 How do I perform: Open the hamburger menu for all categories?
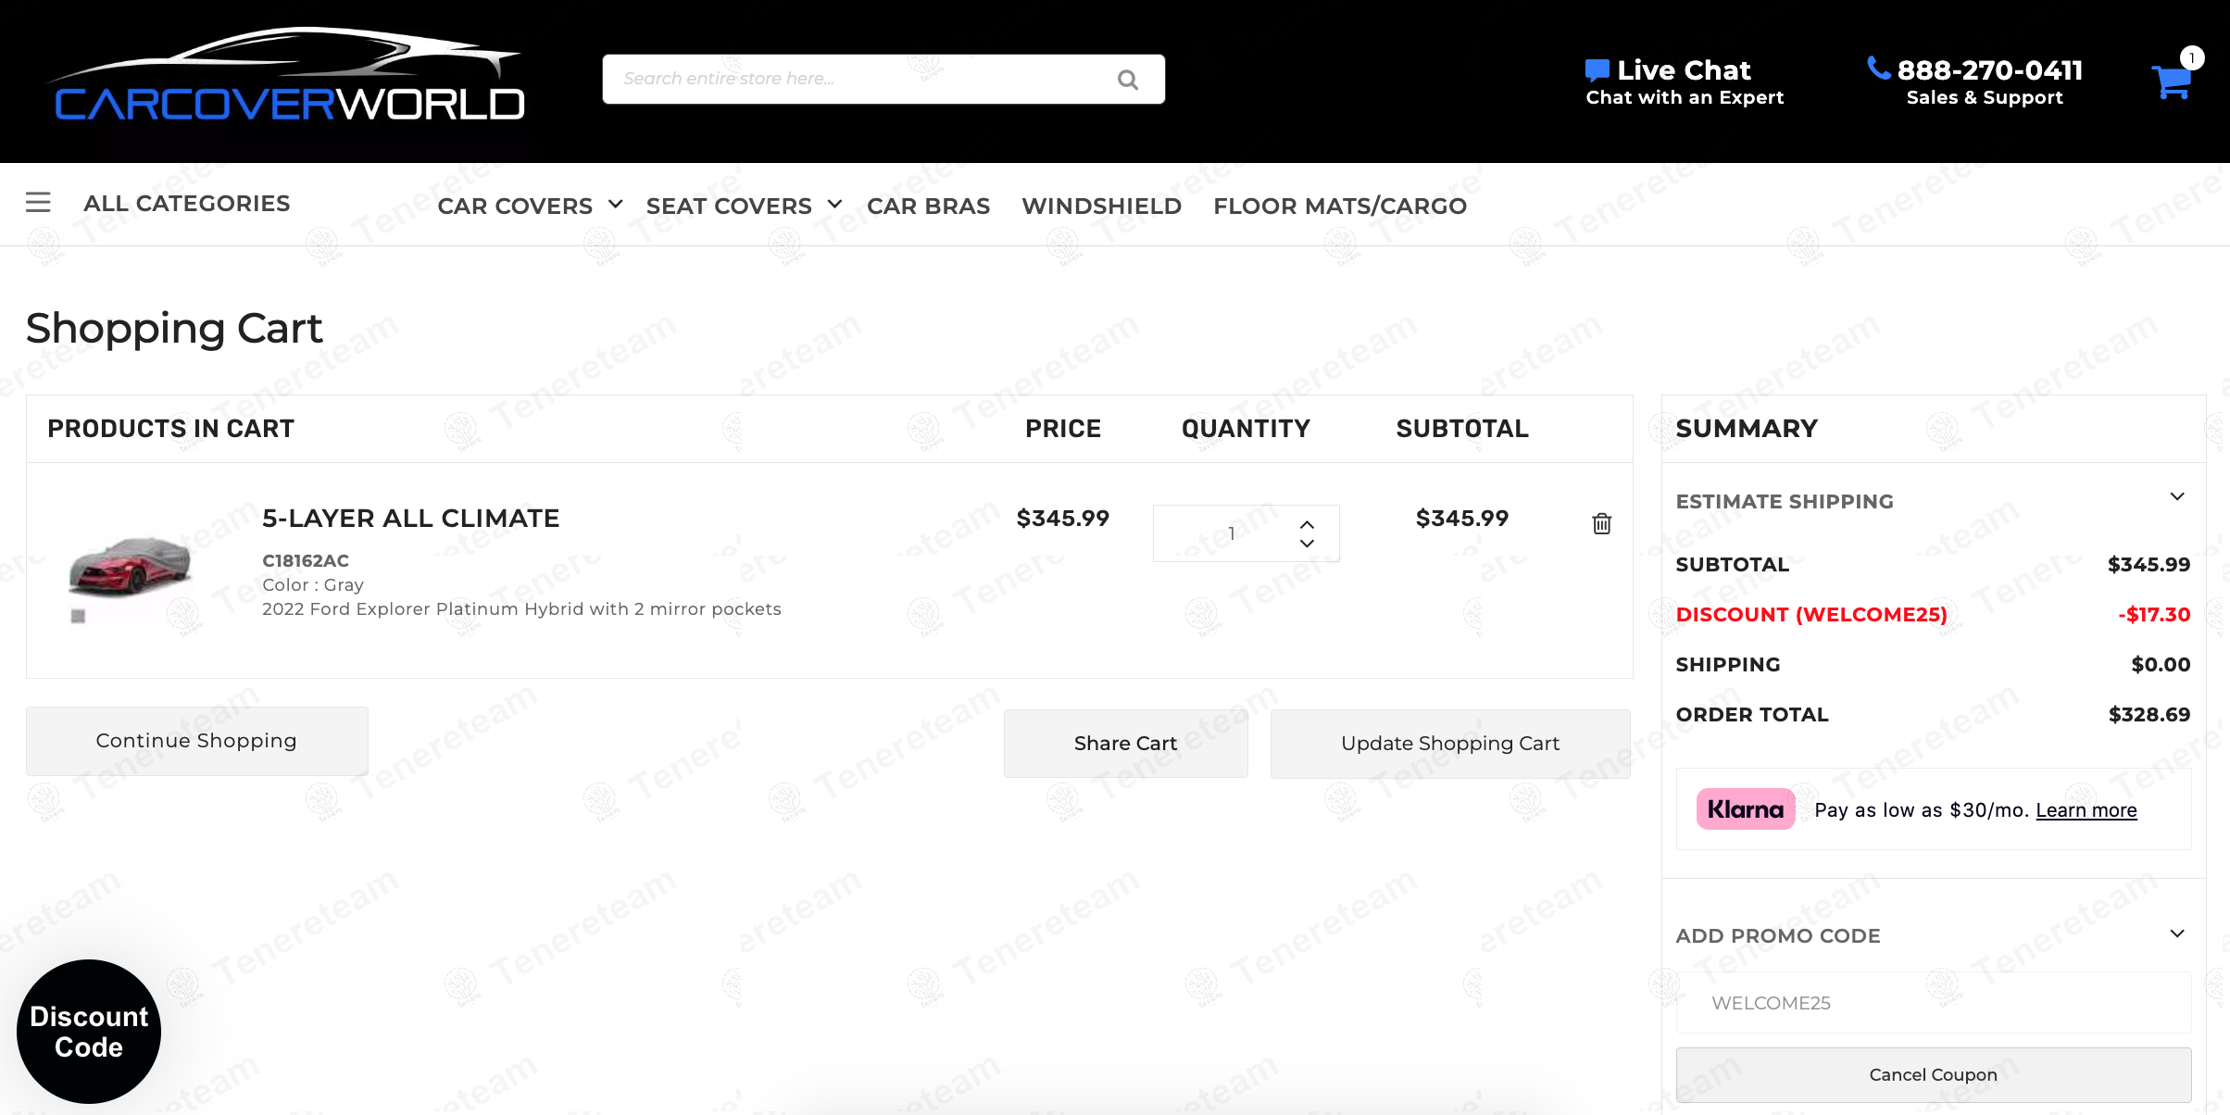(38, 203)
